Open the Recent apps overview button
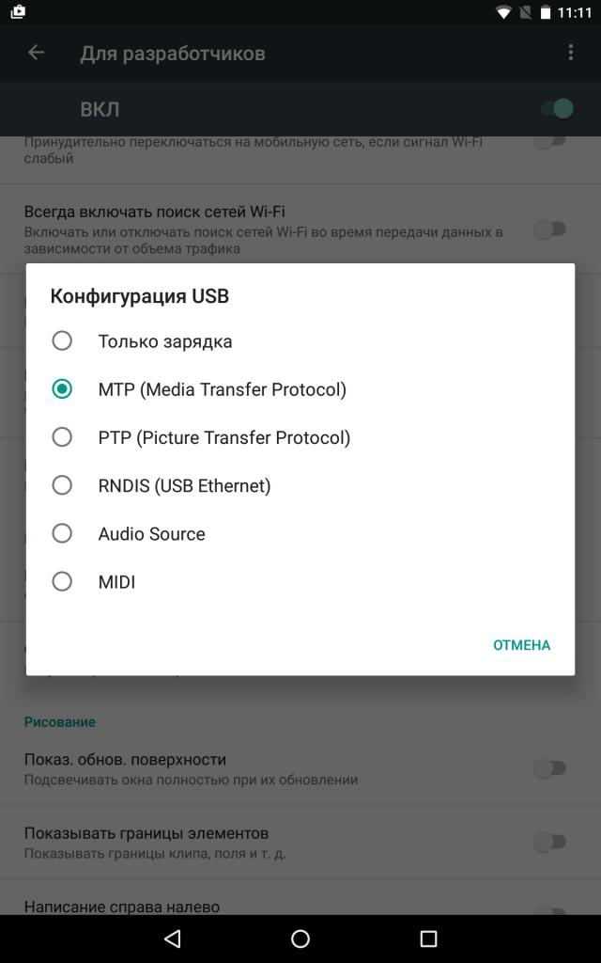The height and width of the screenshot is (963, 601). pyautogui.click(x=428, y=939)
